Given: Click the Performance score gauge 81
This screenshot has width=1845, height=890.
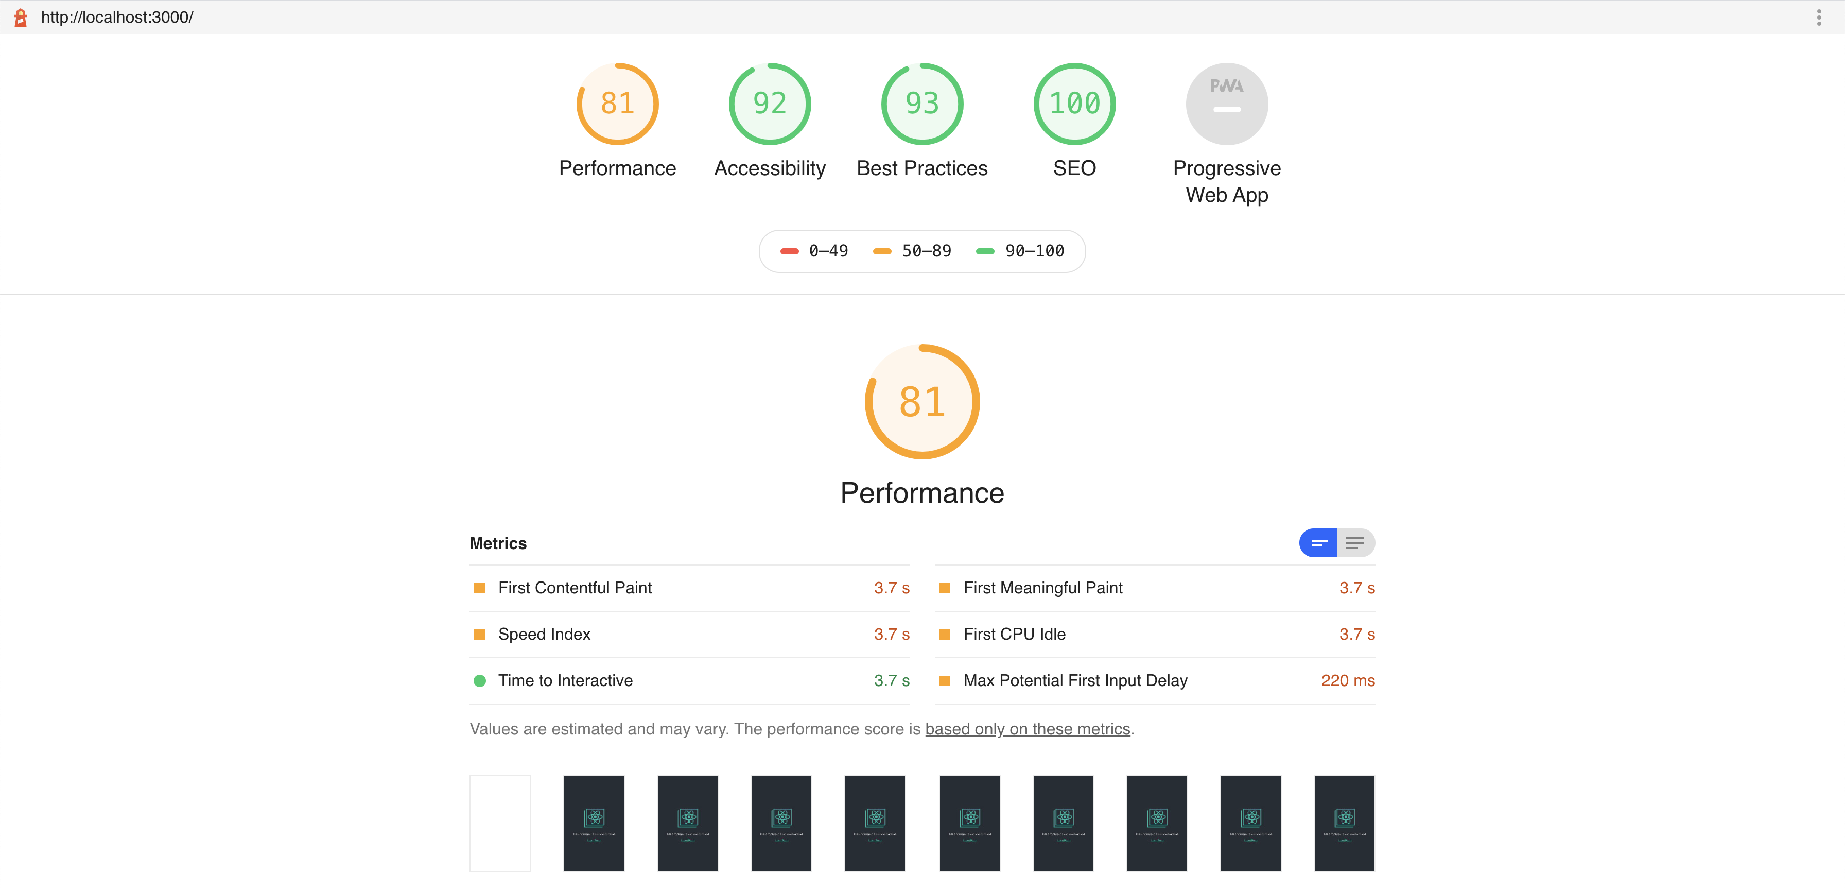Looking at the screenshot, I should [x=617, y=105].
